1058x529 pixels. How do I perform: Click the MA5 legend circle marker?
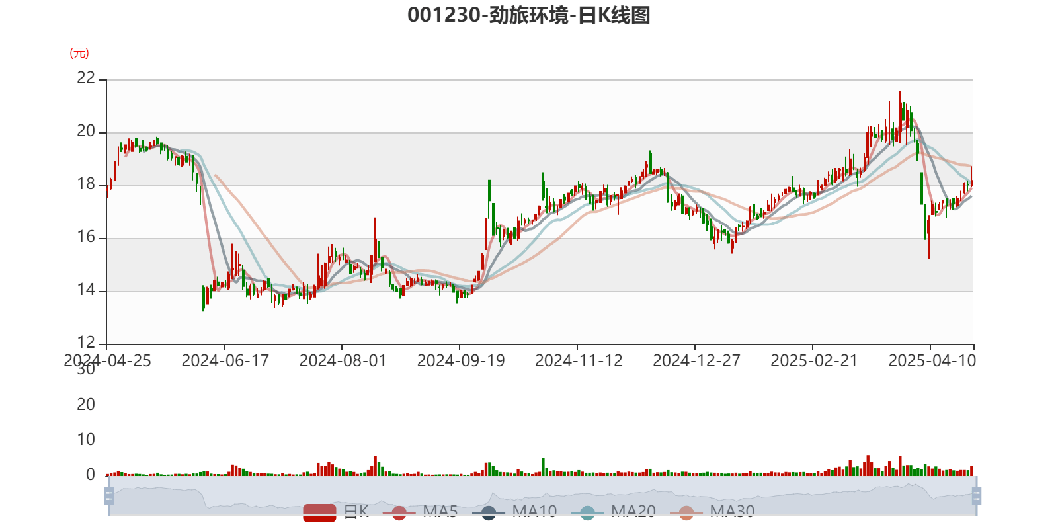click(x=399, y=512)
